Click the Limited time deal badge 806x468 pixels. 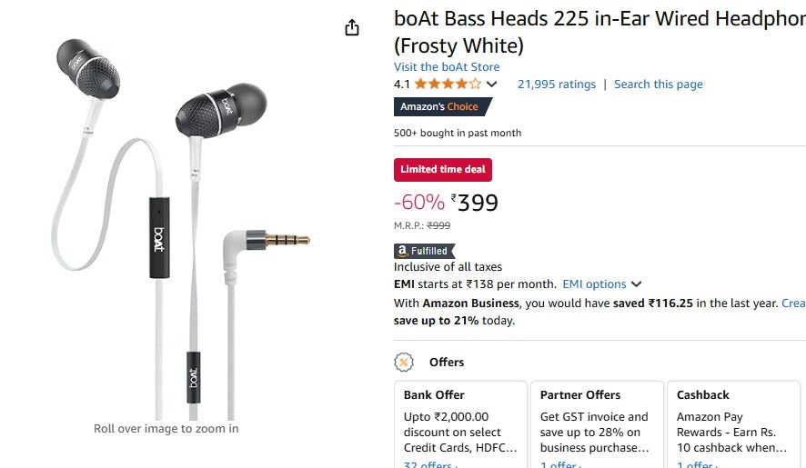click(443, 169)
